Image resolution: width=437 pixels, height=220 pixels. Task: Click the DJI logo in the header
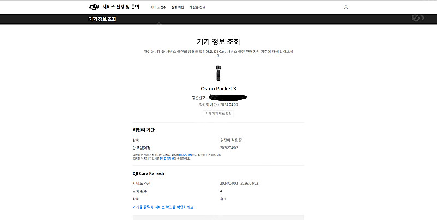pyautogui.click(x=94, y=7)
